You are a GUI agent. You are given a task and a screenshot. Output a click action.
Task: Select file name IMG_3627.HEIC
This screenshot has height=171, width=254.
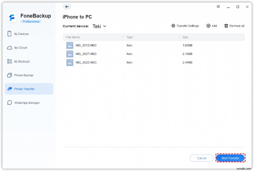click(86, 54)
